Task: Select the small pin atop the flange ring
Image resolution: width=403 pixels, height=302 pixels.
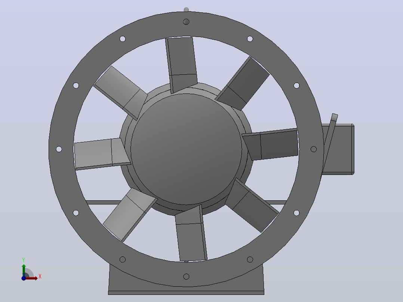Action: (186, 10)
